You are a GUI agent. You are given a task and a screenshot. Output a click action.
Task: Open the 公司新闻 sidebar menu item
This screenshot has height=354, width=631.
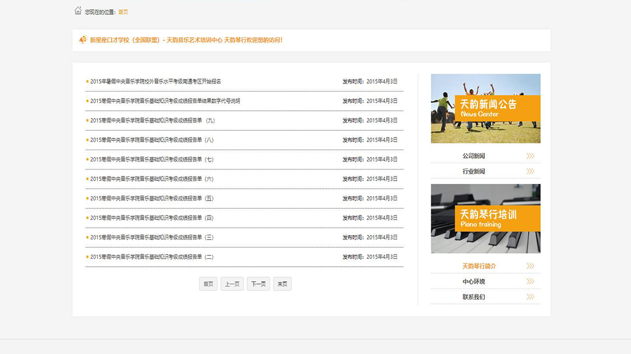pos(474,156)
